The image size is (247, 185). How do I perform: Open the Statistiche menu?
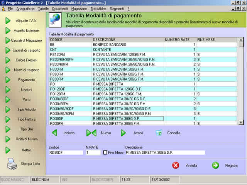pyautogui.click(x=98, y=9)
